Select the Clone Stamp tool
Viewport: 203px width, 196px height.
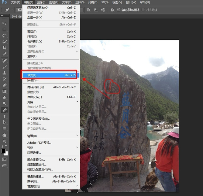pyautogui.click(x=5, y=73)
